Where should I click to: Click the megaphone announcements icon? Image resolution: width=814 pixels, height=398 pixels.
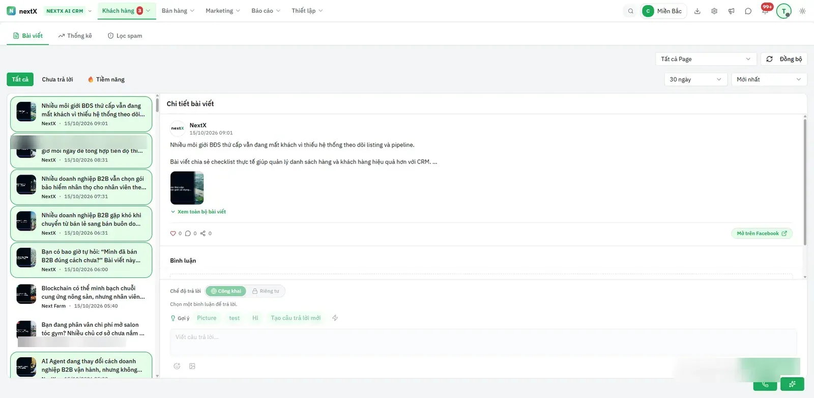731,11
